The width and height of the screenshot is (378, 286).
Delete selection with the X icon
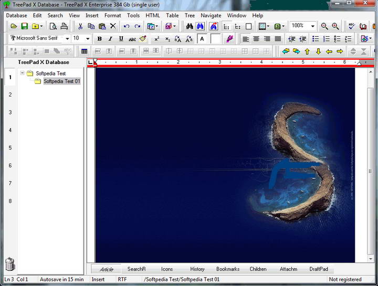coord(113,26)
